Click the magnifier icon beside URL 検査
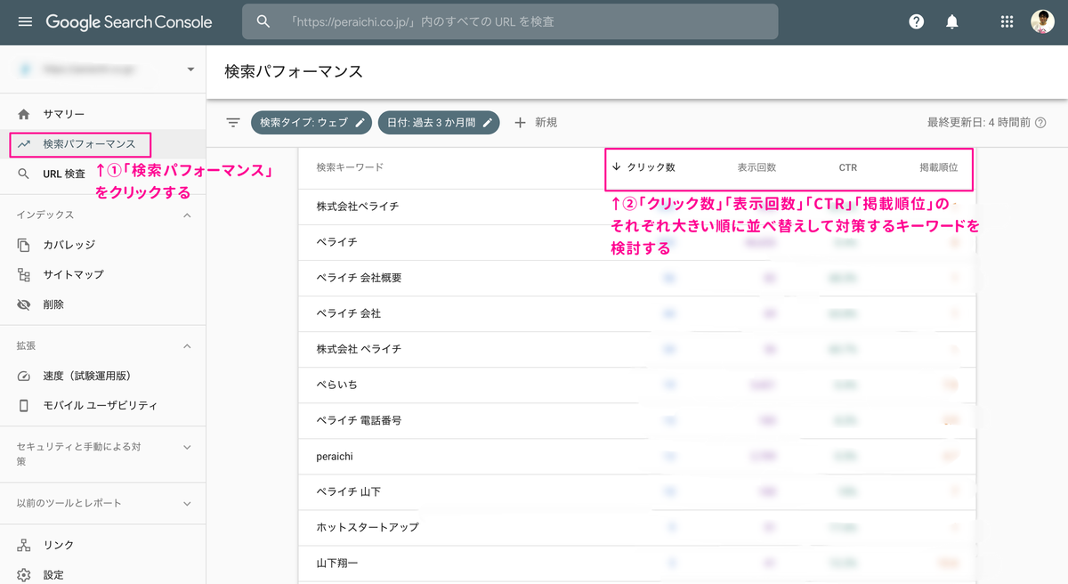The image size is (1068, 584). 24,174
